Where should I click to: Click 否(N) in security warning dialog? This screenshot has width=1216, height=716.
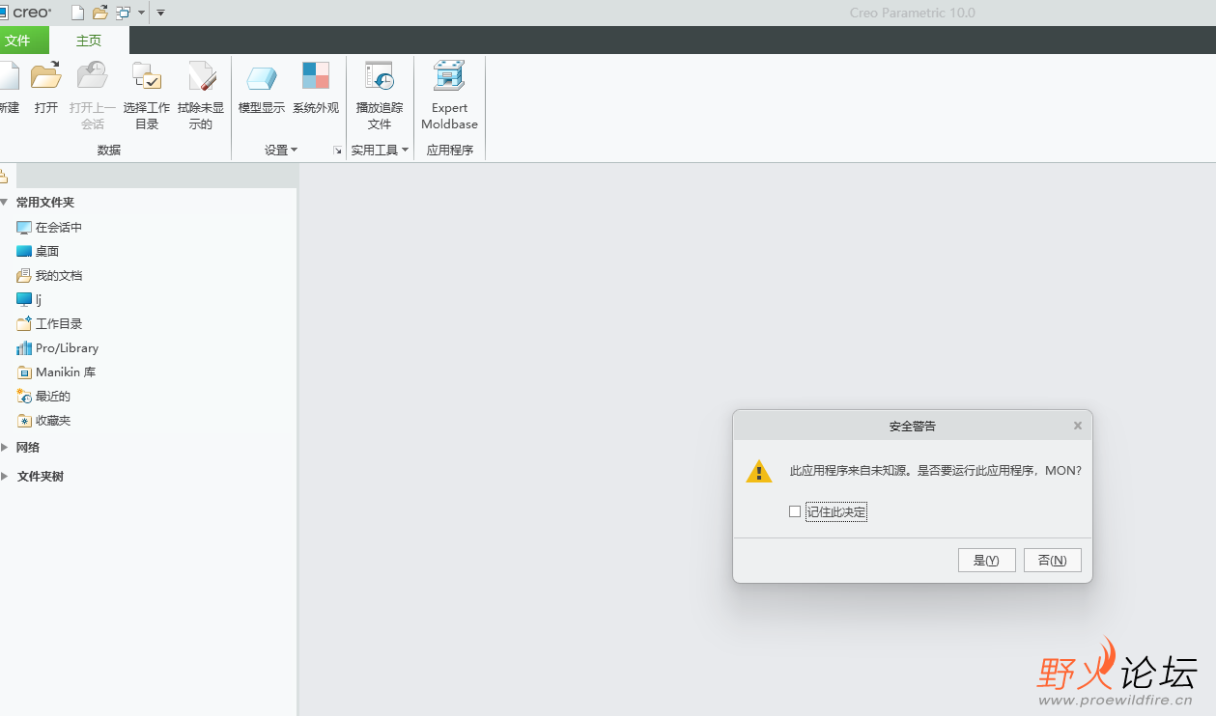pos(1053,561)
